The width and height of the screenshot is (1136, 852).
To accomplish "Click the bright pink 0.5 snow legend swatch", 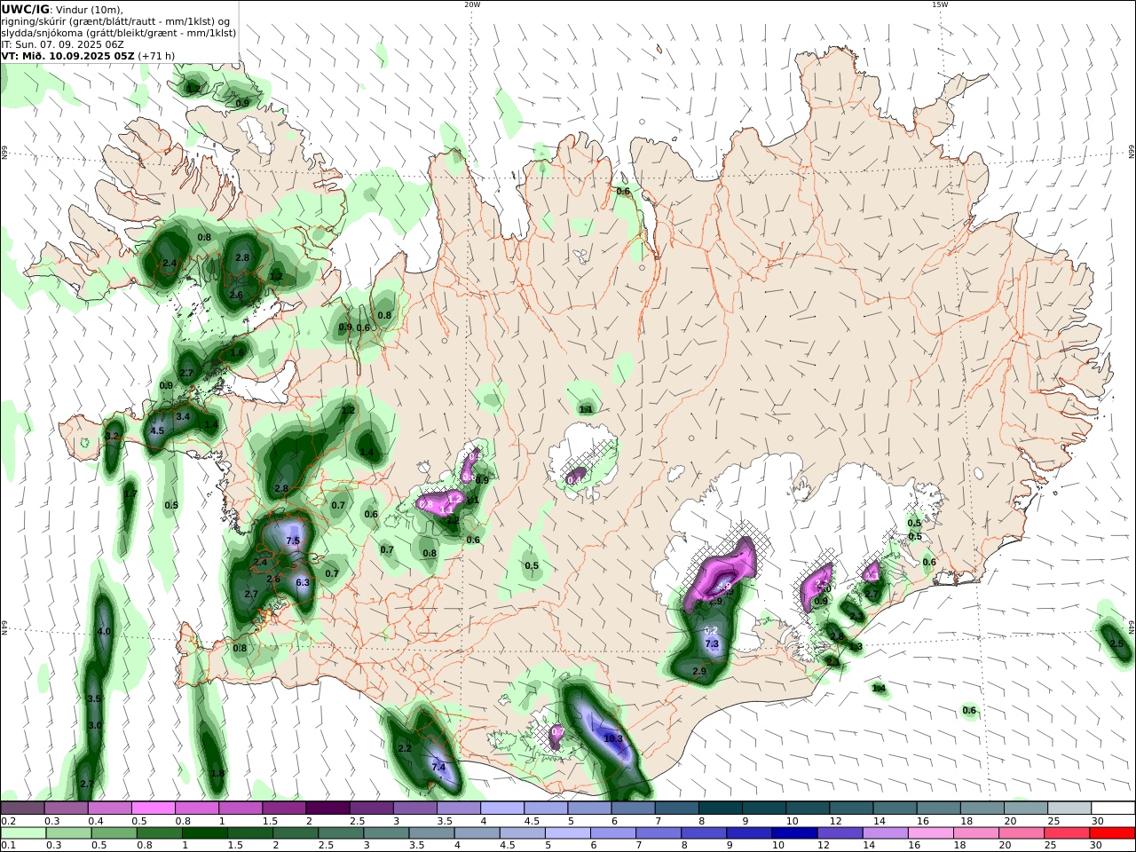I will [154, 809].
